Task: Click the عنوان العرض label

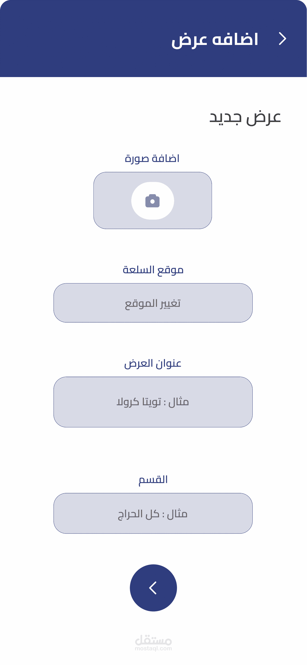Action: pos(153,363)
